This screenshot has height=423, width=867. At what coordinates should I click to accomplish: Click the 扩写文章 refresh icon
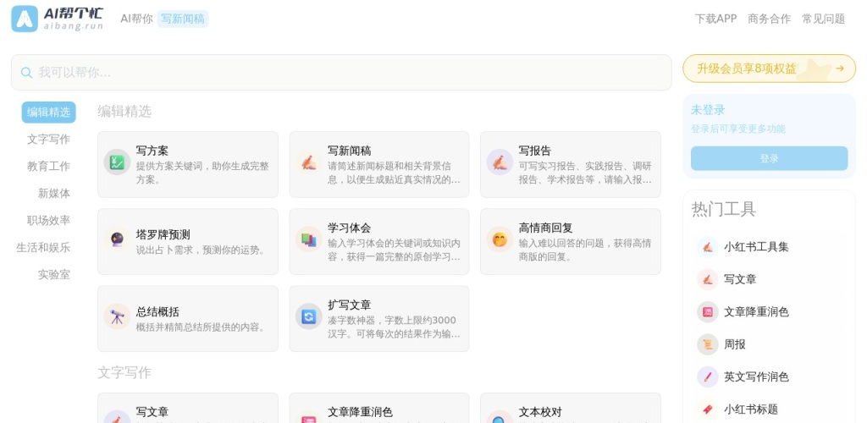[x=308, y=316]
